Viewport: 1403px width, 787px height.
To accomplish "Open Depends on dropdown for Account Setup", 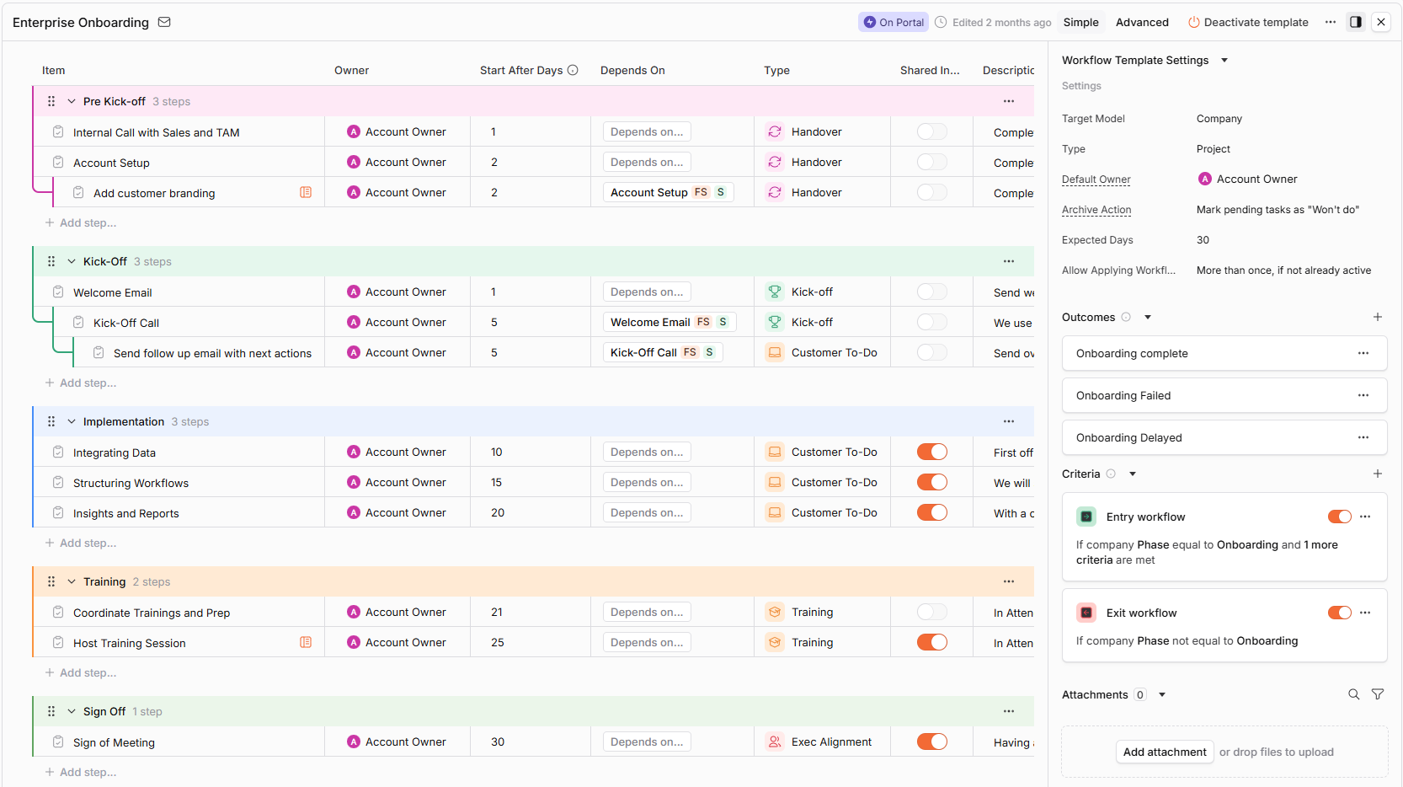I will pos(647,162).
